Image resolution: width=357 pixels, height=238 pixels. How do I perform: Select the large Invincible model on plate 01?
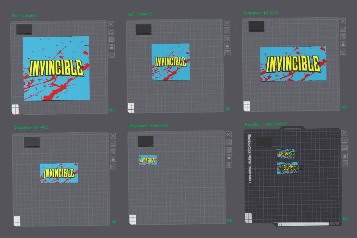pyautogui.click(x=56, y=68)
